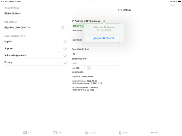Open the Acknowledgements row

tap(37, 56)
